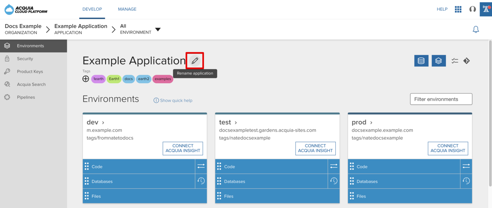Click the dev Databases row

139,181
